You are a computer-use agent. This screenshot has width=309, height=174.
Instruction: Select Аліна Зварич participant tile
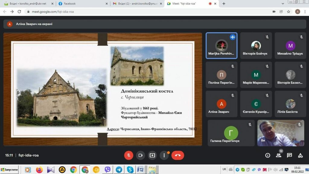point(221,104)
